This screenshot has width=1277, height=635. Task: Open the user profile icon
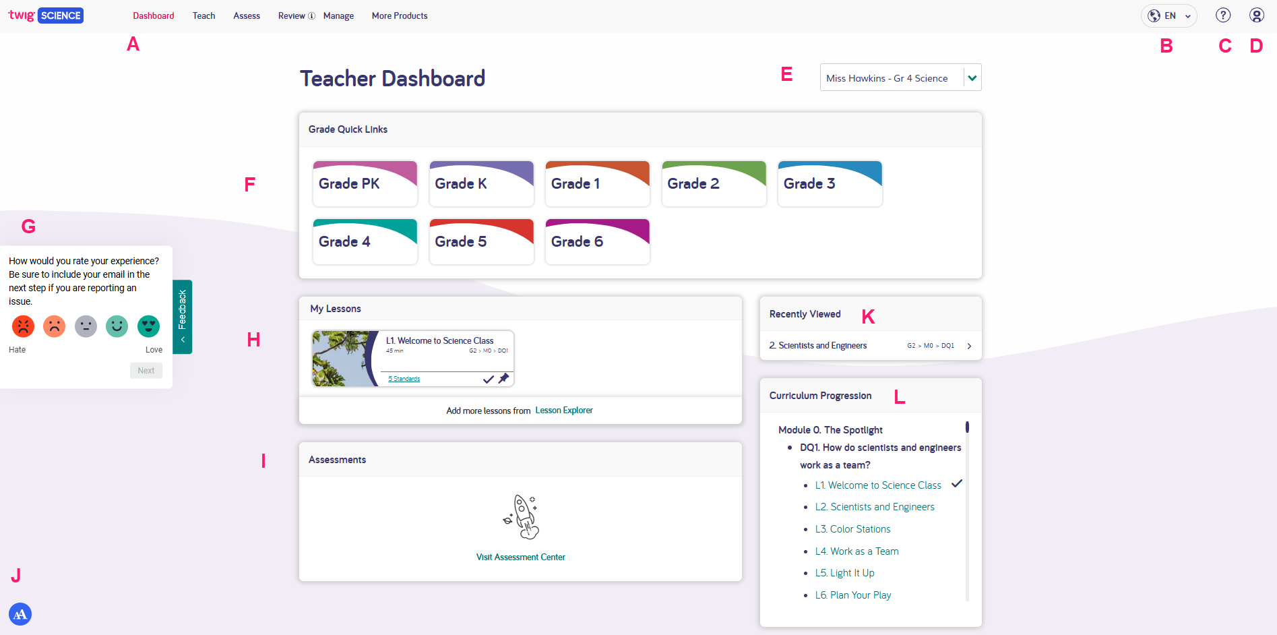click(1257, 16)
